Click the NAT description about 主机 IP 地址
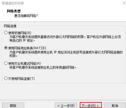Image resolution: width=126 pixels, height=108 pixels. 66,54
